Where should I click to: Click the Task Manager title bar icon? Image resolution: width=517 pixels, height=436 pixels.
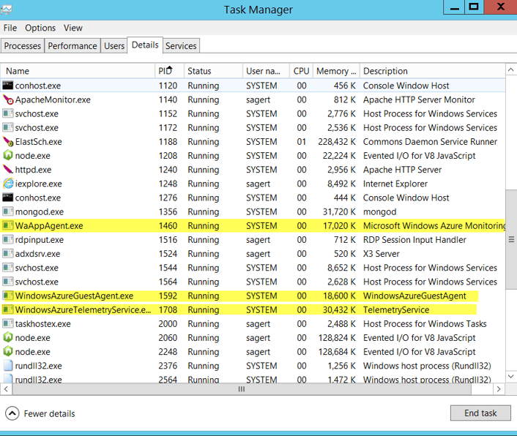click(6, 10)
